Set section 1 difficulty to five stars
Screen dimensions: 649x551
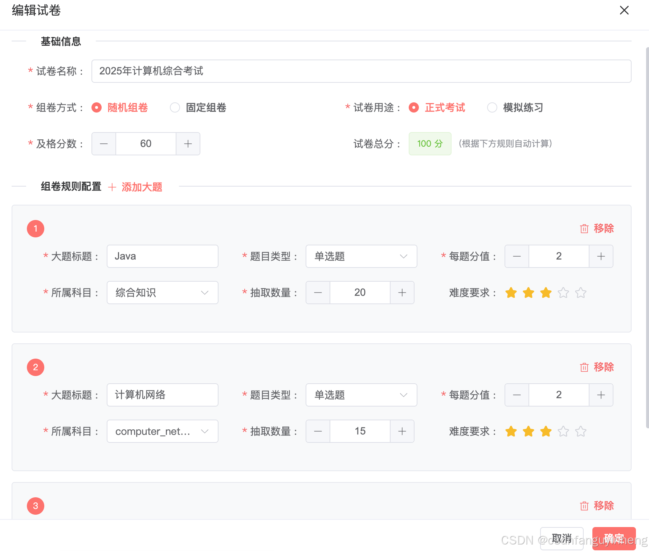tap(581, 293)
